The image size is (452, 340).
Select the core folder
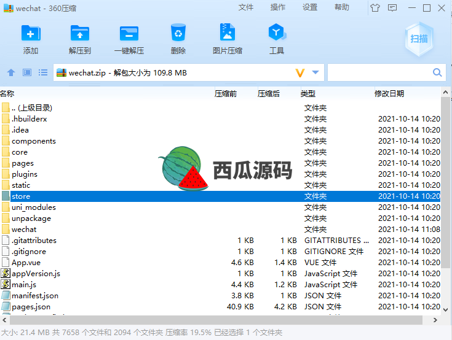pos(220,152)
